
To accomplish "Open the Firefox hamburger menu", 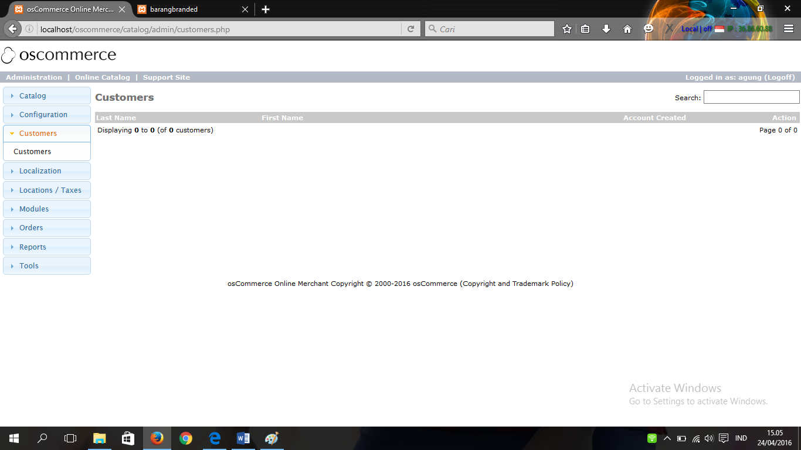I will [789, 29].
